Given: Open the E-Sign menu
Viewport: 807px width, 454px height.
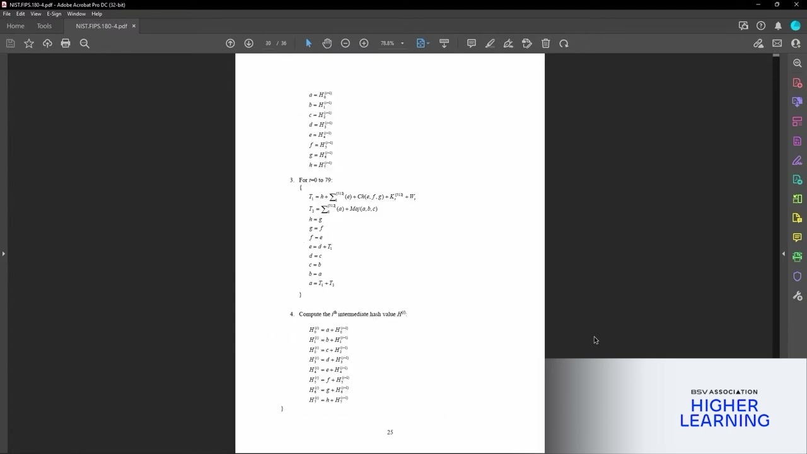Looking at the screenshot, I should pos(54,14).
